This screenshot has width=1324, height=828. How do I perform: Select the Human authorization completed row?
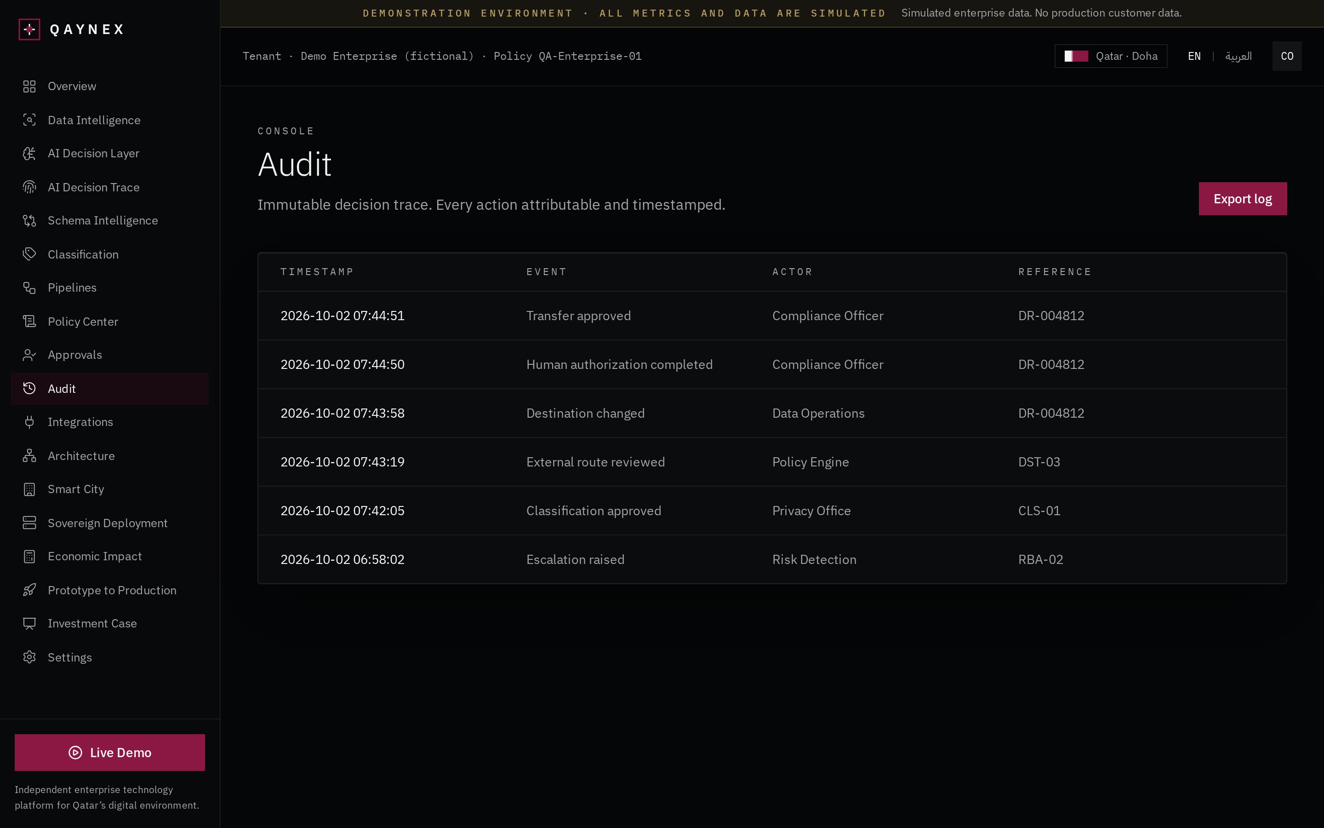click(772, 365)
